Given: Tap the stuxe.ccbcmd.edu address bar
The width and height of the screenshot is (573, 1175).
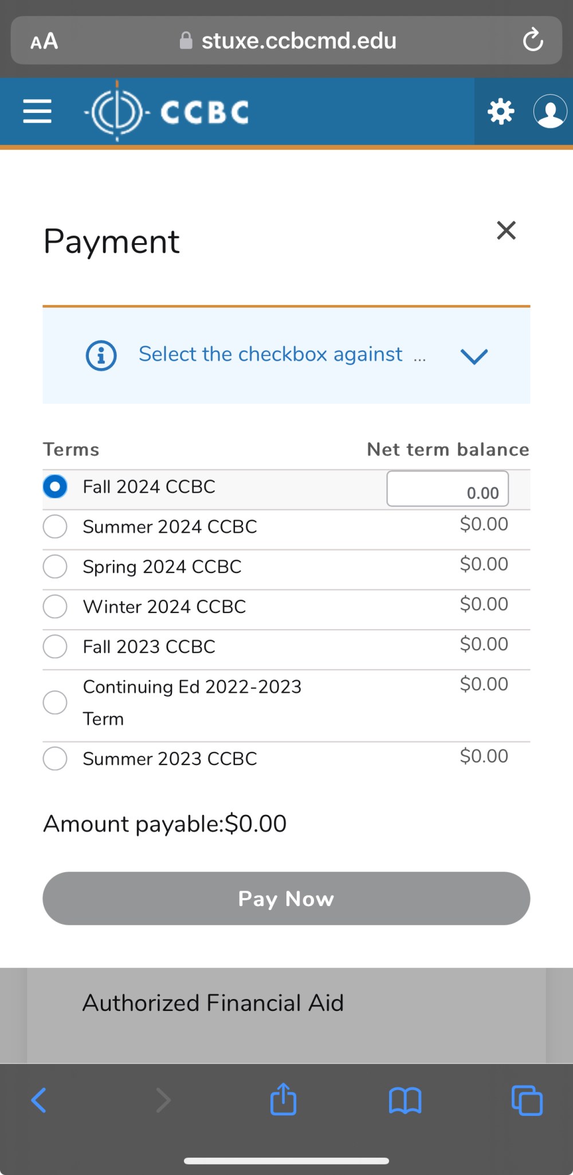Looking at the screenshot, I should tap(288, 40).
